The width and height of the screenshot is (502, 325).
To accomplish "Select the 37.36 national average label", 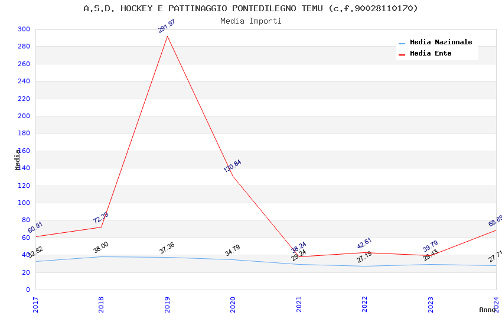I will coord(167,248).
